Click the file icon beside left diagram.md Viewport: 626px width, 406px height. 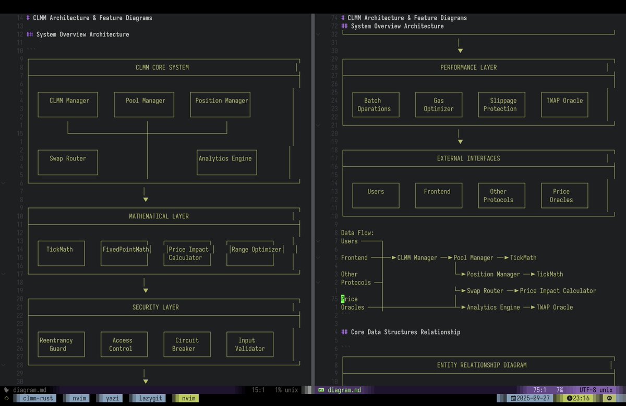6,390
